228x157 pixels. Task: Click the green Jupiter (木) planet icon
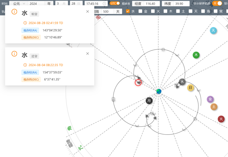point(196,55)
